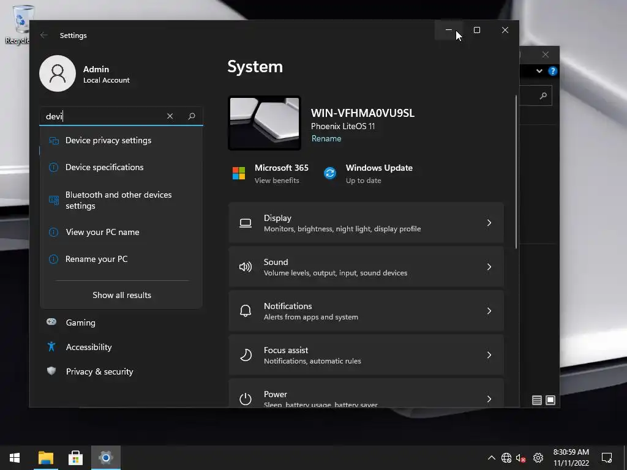Click the Admin account avatar
The image size is (627, 470).
pyautogui.click(x=58, y=73)
